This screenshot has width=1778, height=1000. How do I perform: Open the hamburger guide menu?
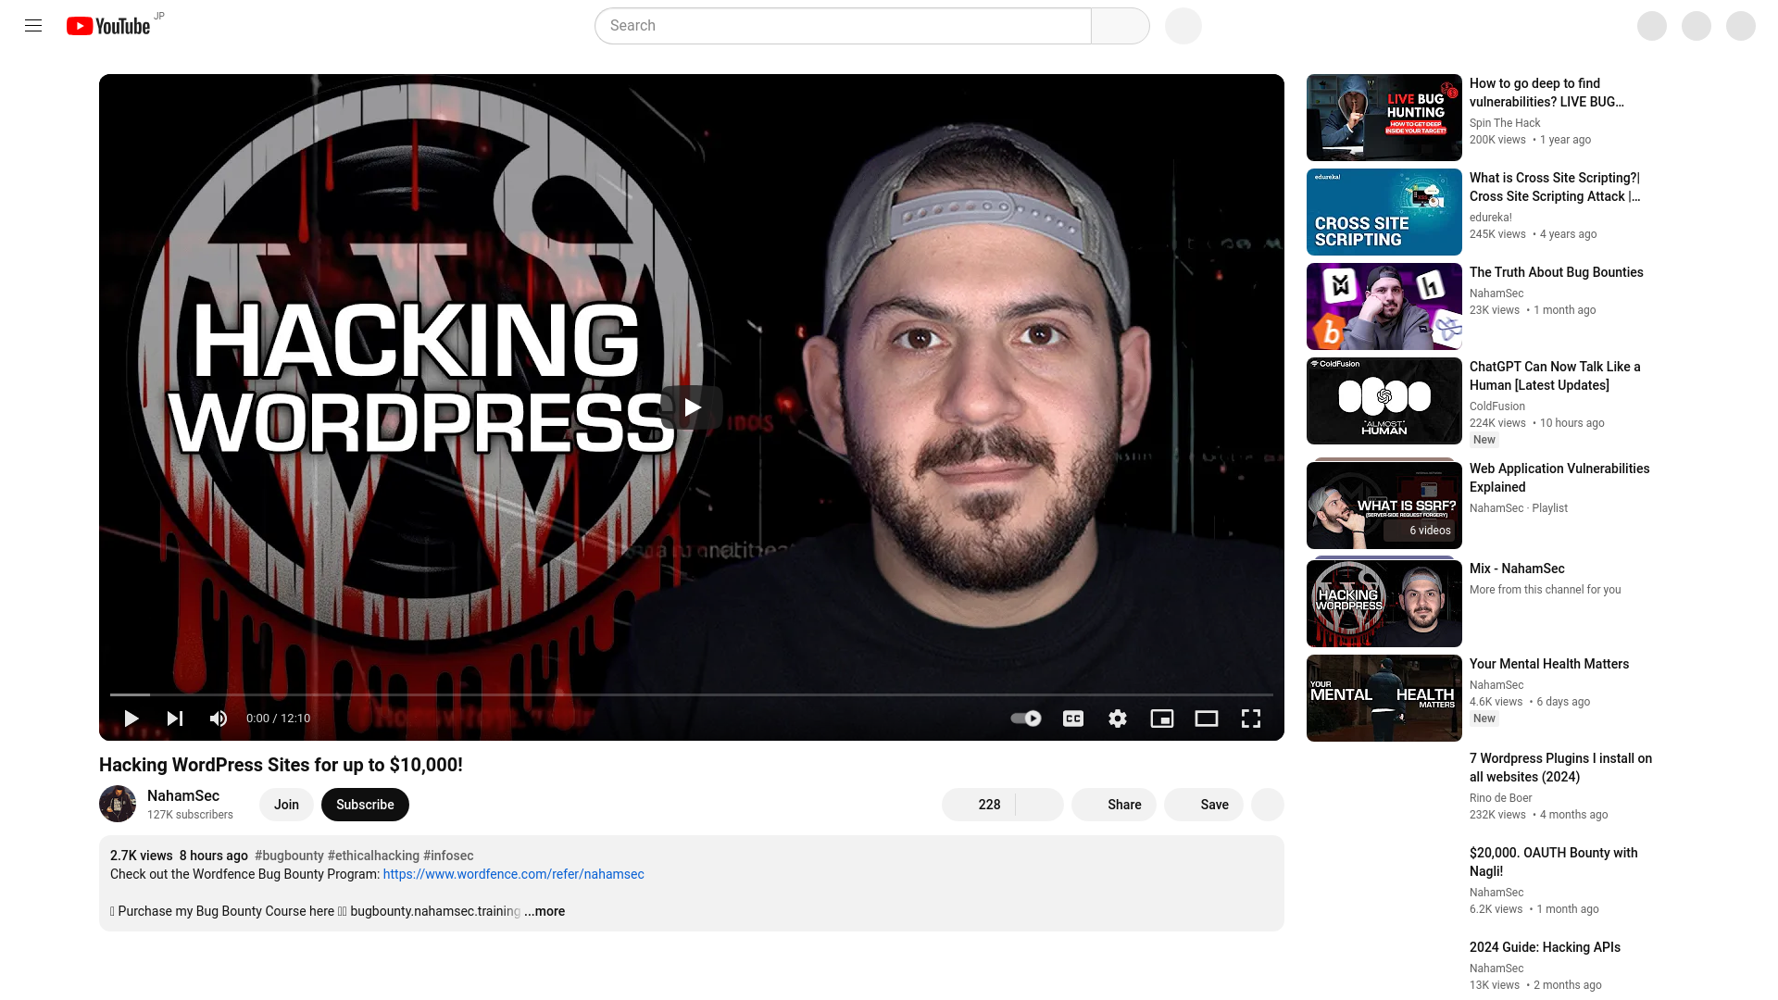tap(33, 26)
